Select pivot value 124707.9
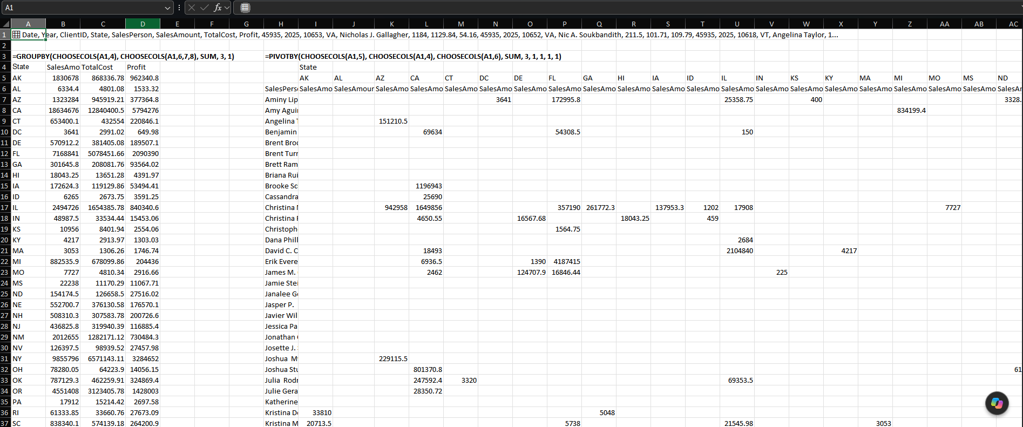The width and height of the screenshot is (1023, 427). 530,272
